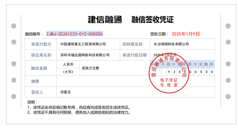Click the 采购商名称 label cell
The height and width of the screenshot is (129, 238).
click(x=135, y=44)
